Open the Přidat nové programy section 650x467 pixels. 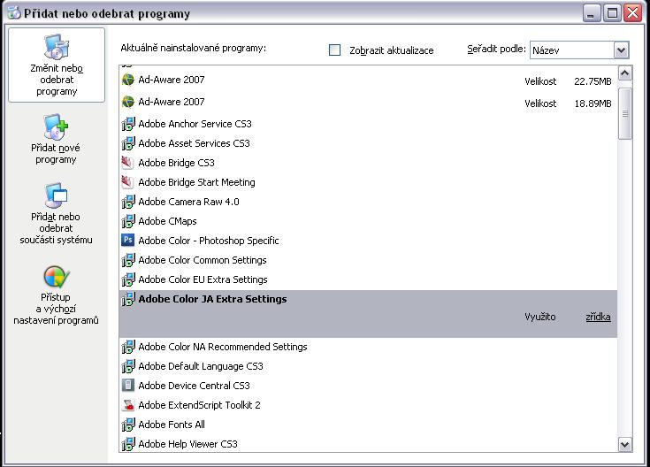57,141
